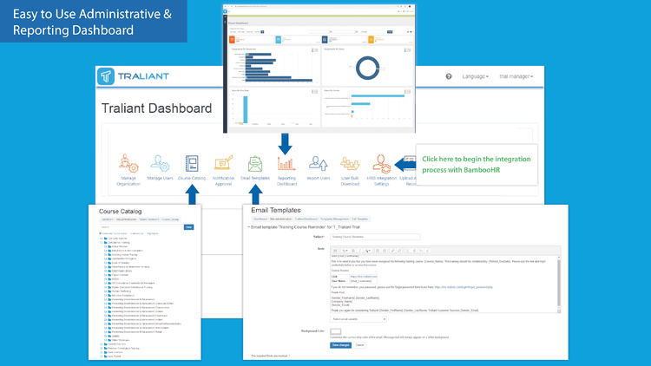Click the blue filter button in Report Dashboard
Viewport: 651px width, 366px height.
390,31
